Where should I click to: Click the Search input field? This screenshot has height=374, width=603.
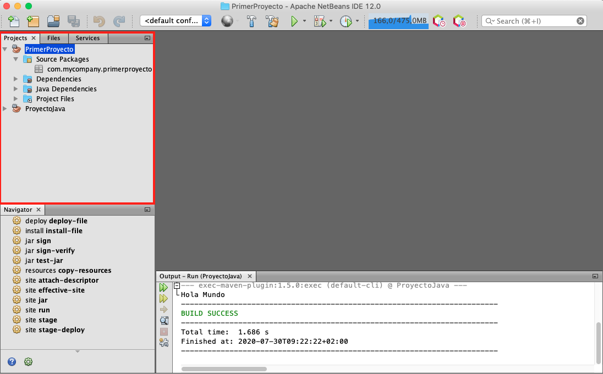[534, 21]
